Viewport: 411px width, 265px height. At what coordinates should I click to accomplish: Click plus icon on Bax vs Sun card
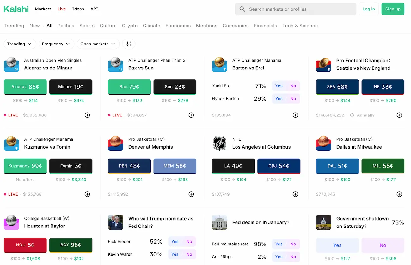[191, 115]
